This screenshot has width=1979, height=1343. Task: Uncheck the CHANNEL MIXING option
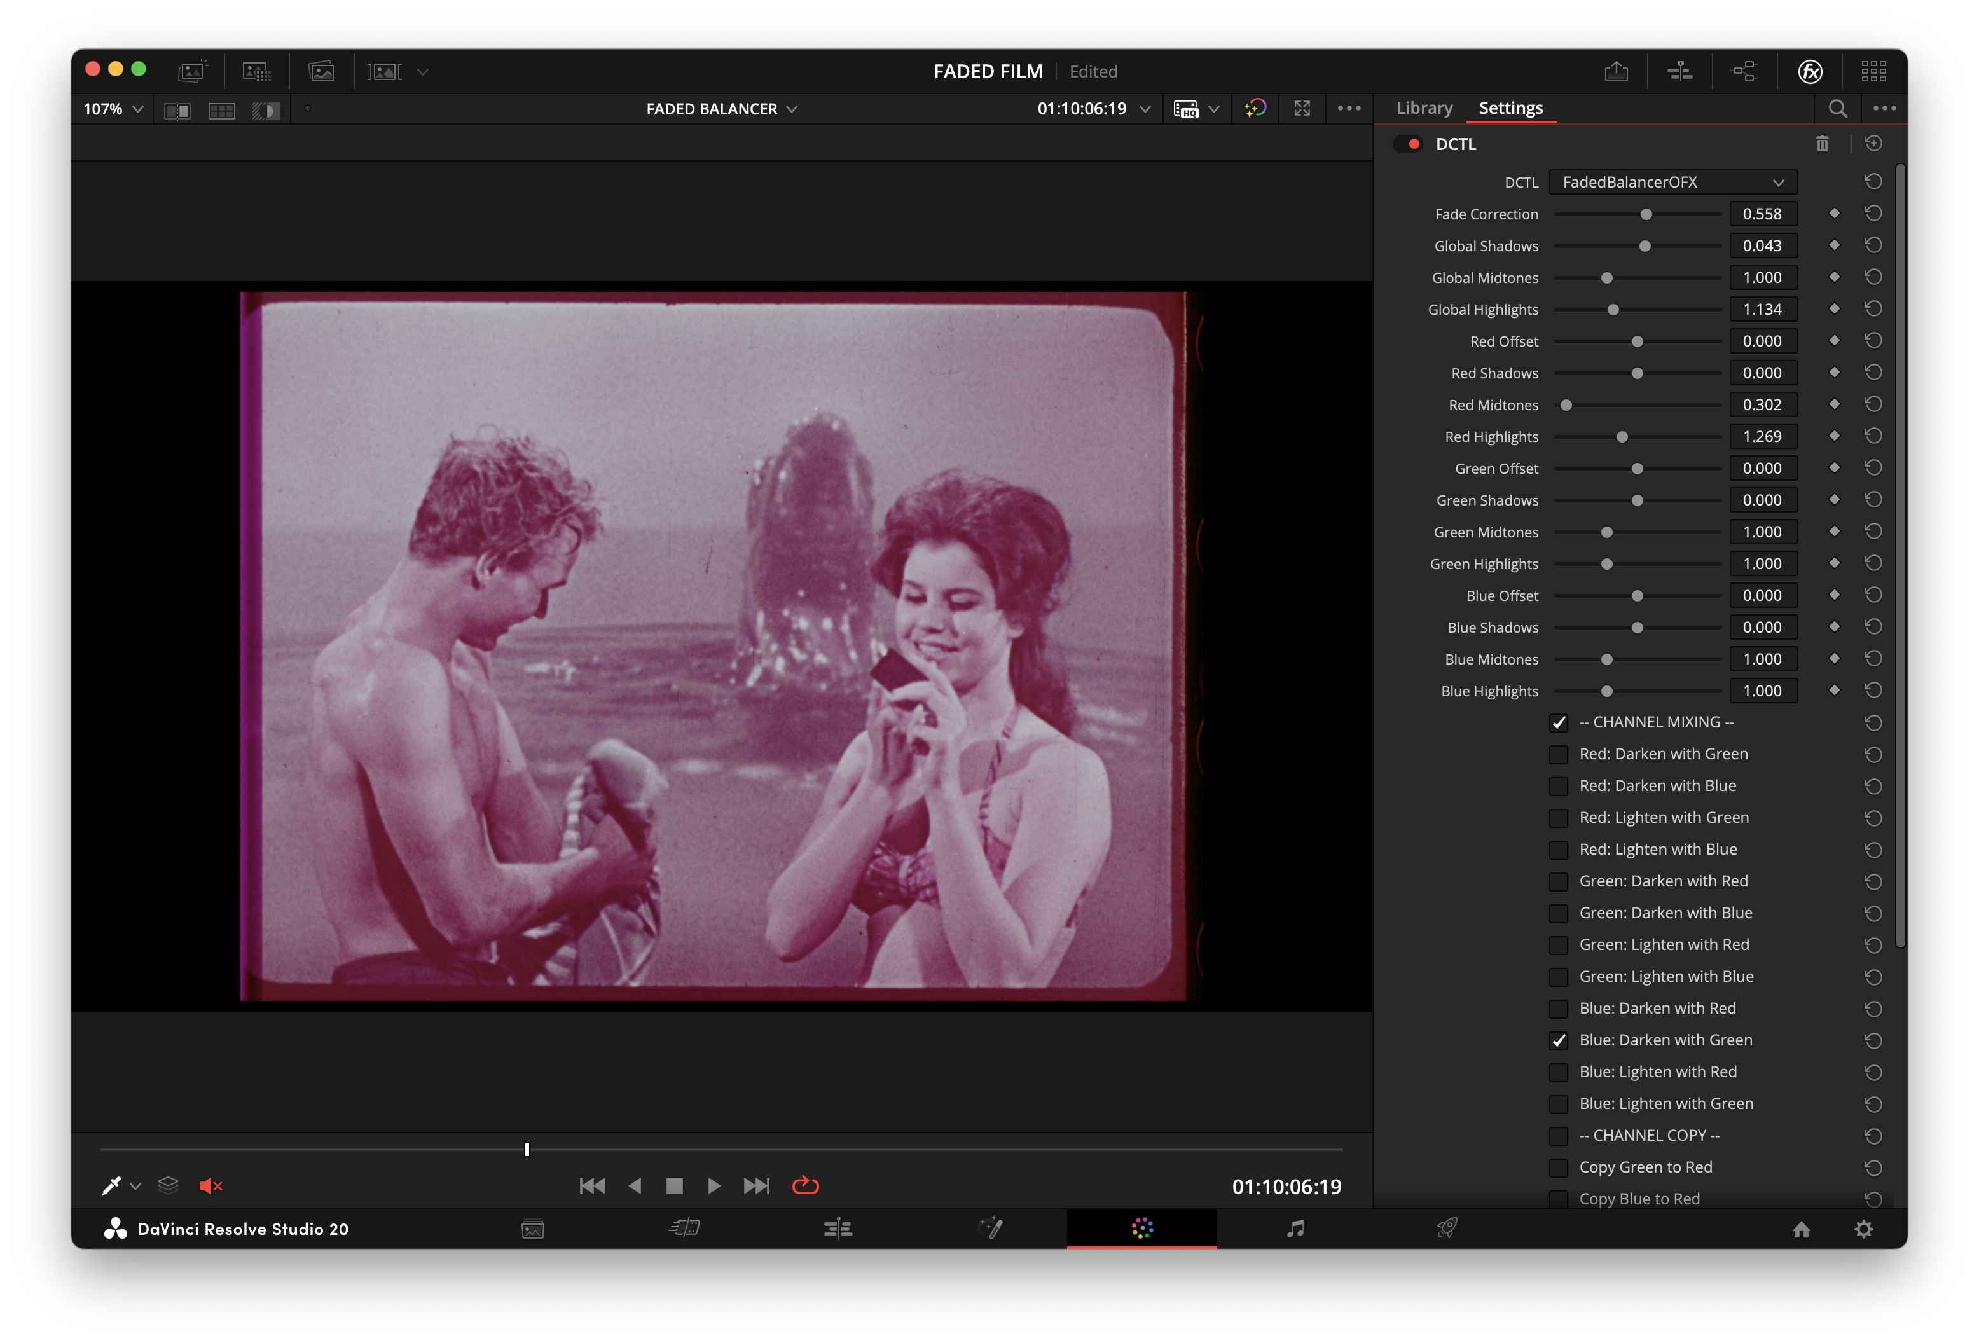(x=1559, y=722)
